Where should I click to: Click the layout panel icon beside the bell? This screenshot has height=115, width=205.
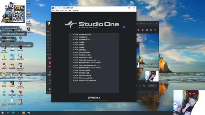[147, 30]
